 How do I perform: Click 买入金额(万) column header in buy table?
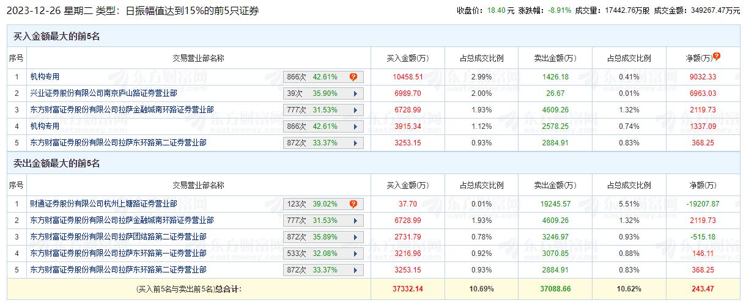tap(407, 59)
